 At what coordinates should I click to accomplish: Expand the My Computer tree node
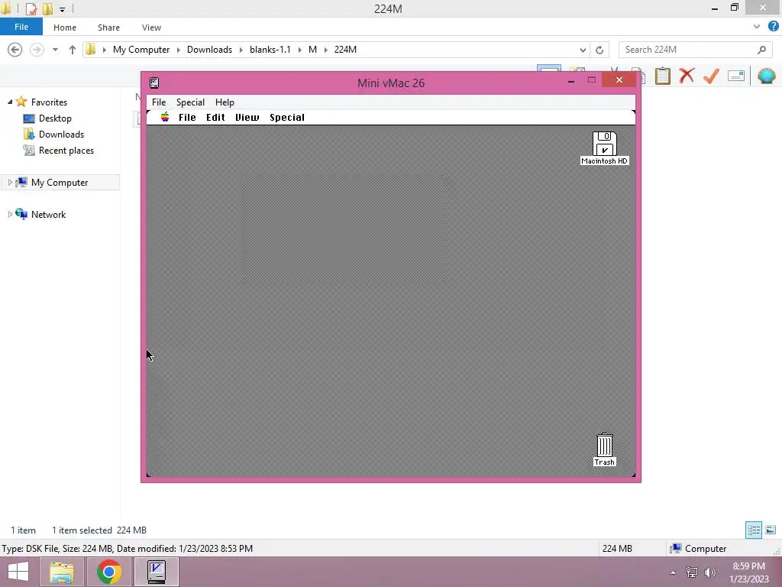coord(9,182)
